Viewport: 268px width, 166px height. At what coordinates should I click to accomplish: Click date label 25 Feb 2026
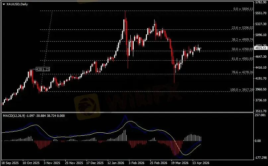click(159, 163)
